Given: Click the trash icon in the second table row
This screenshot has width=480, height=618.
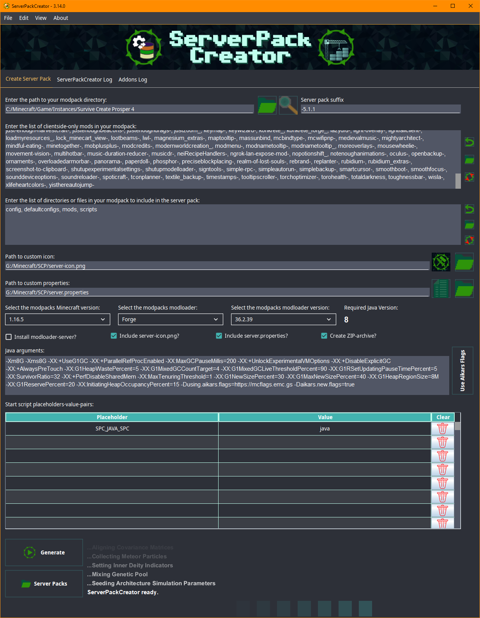Looking at the screenshot, I should click(x=443, y=442).
